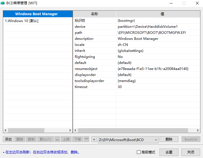Close the BCD菜单管理 window

pos(197,3)
